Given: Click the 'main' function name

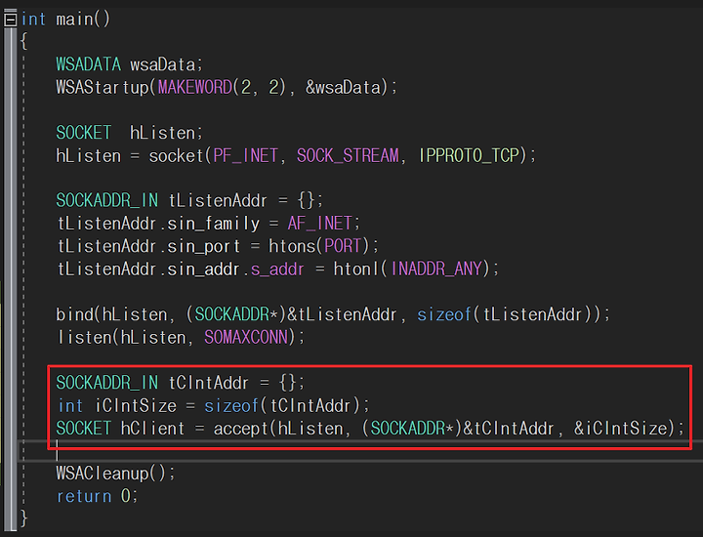Looking at the screenshot, I should tap(74, 20).
